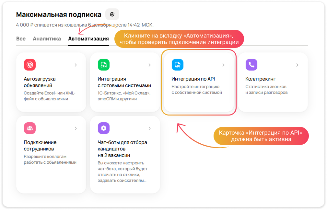Click the red Автозагрузка объявлений icon
Viewport: 327px width, 210px height.
tap(30, 65)
